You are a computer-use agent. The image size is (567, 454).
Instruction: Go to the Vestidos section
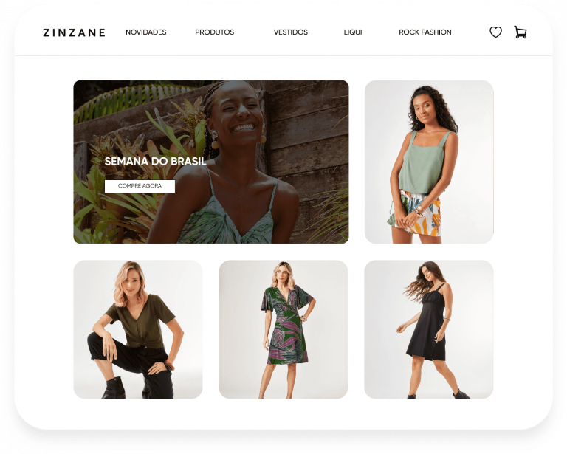290,32
